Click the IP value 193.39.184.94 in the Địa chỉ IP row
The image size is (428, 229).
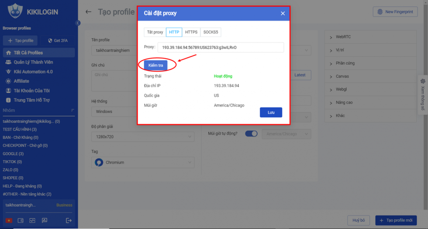pos(226,86)
